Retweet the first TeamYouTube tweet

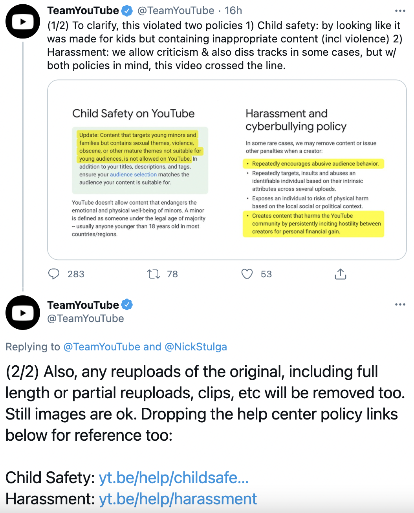pos(154,274)
